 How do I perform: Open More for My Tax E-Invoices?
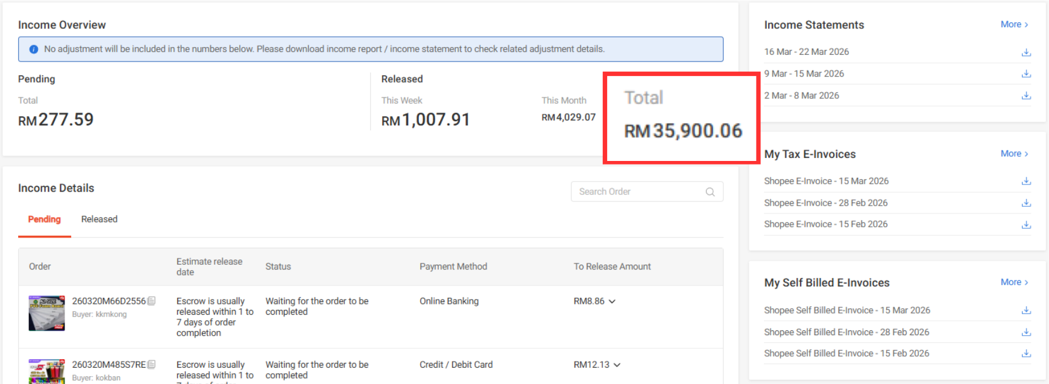click(1015, 154)
